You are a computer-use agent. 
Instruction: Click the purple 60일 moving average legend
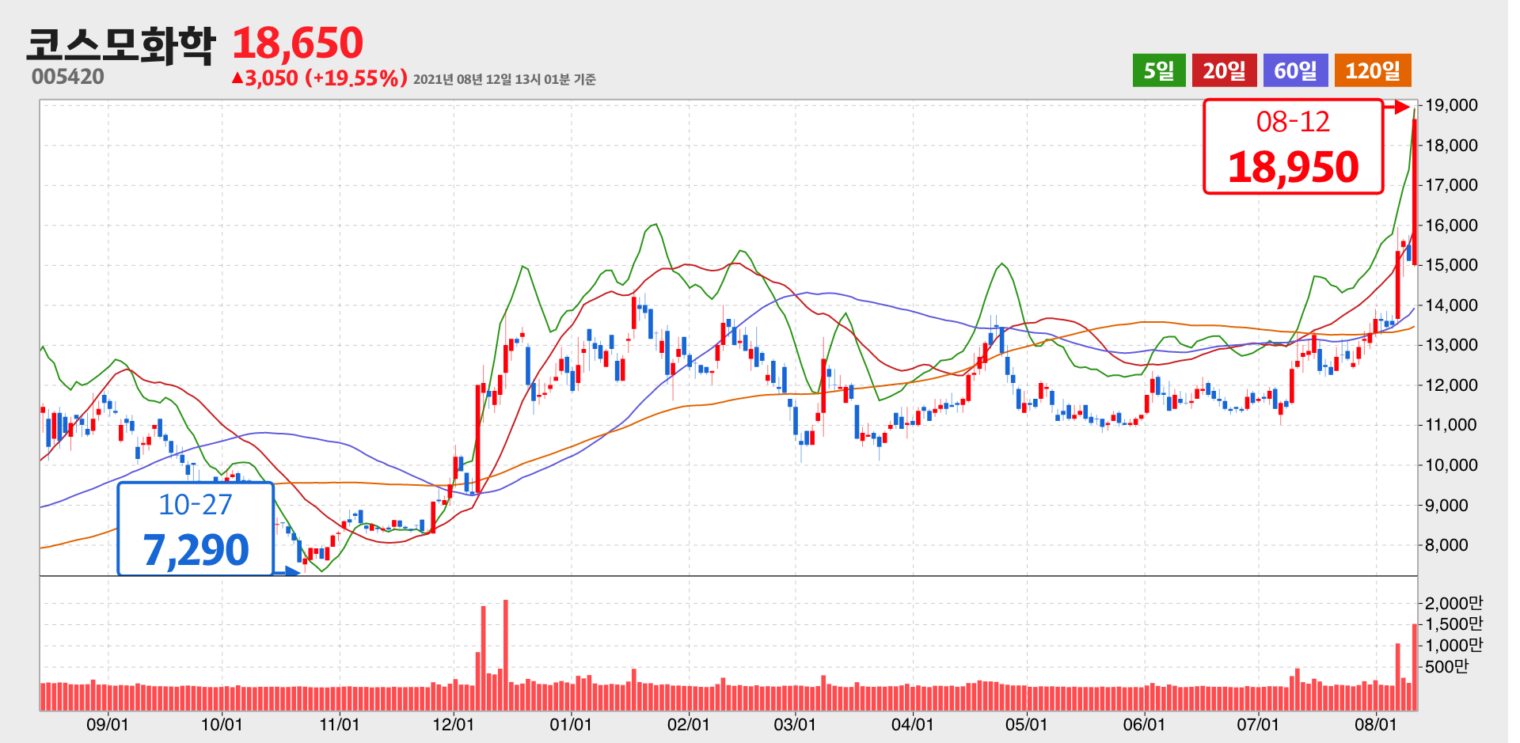click(1295, 70)
